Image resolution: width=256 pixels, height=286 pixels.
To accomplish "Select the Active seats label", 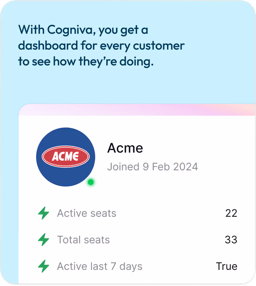I will click(x=87, y=213).
